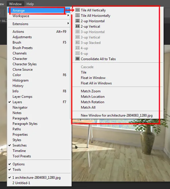
Task: Toggle the Tools panel checkmark
Action: click(x=10, y=170)
